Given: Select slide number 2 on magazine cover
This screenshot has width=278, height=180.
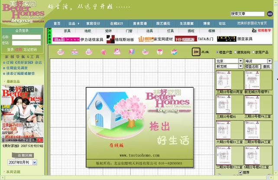Looking at the screenshot, I should click(x=27, y=140).
